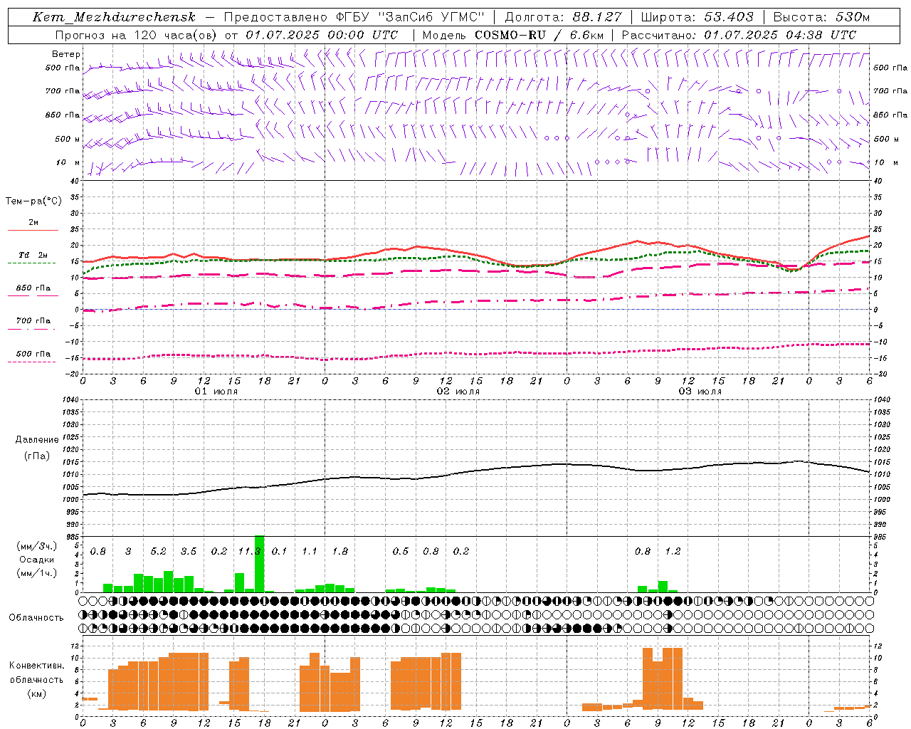Image resolution: width=911 pixels, height=729 pixels.
Task: Select the (мм/3ч.) precipitation unit label
Action: coord(37,546)
